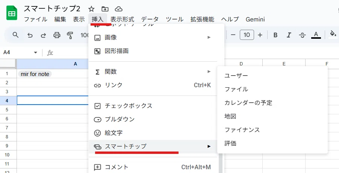Choose 地図 smart chip

(x=272, y=116)
